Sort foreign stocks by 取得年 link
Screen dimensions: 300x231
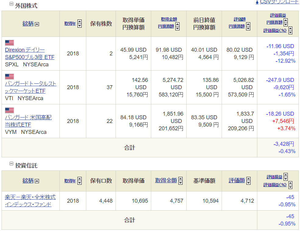[x=70, y=24]
